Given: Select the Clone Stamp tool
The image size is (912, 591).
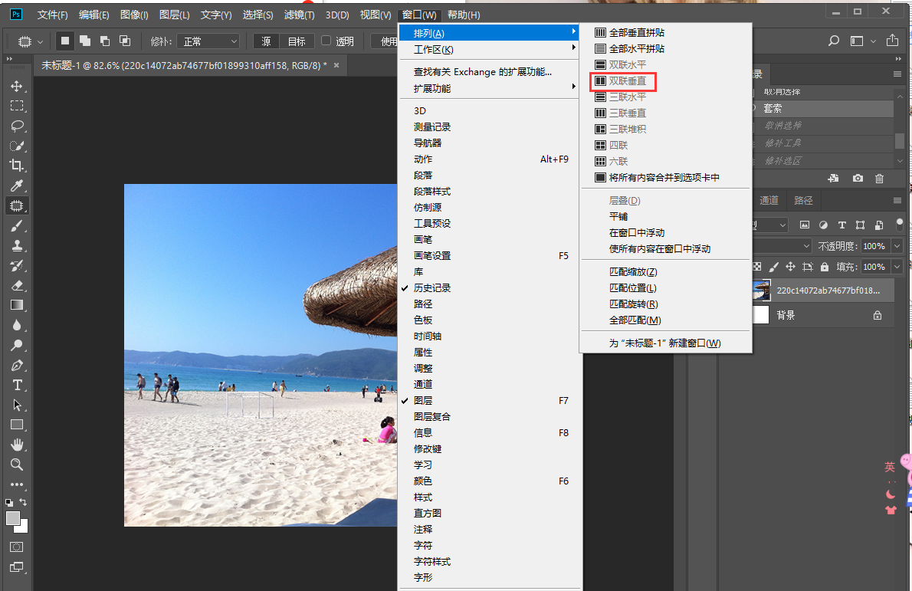Looking at the screenshot, I should click(17, 245).
